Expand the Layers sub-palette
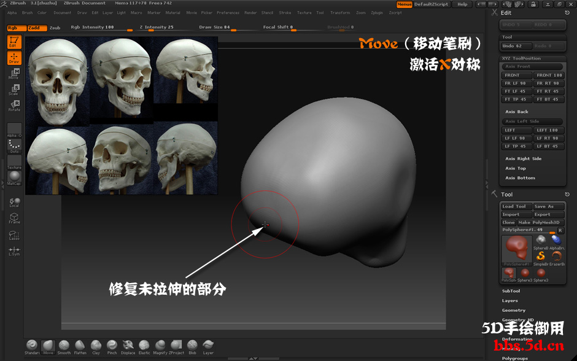Image resolution: width=577 pixels, height=361 pixels. (510, 301)
